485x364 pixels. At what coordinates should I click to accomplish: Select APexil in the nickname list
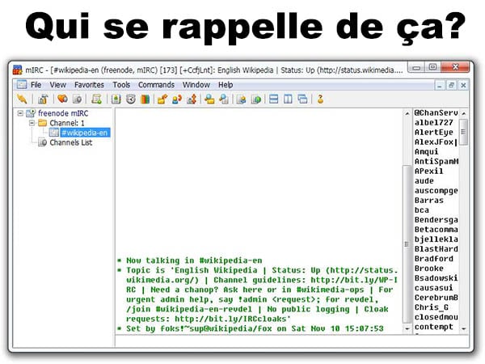(428, 171)
